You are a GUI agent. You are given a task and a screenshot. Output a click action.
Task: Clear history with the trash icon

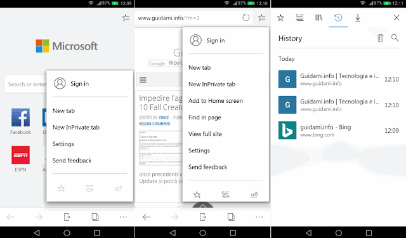[x=381, y=38]
